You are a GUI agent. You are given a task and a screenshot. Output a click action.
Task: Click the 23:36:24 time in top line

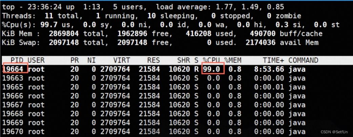45,7
